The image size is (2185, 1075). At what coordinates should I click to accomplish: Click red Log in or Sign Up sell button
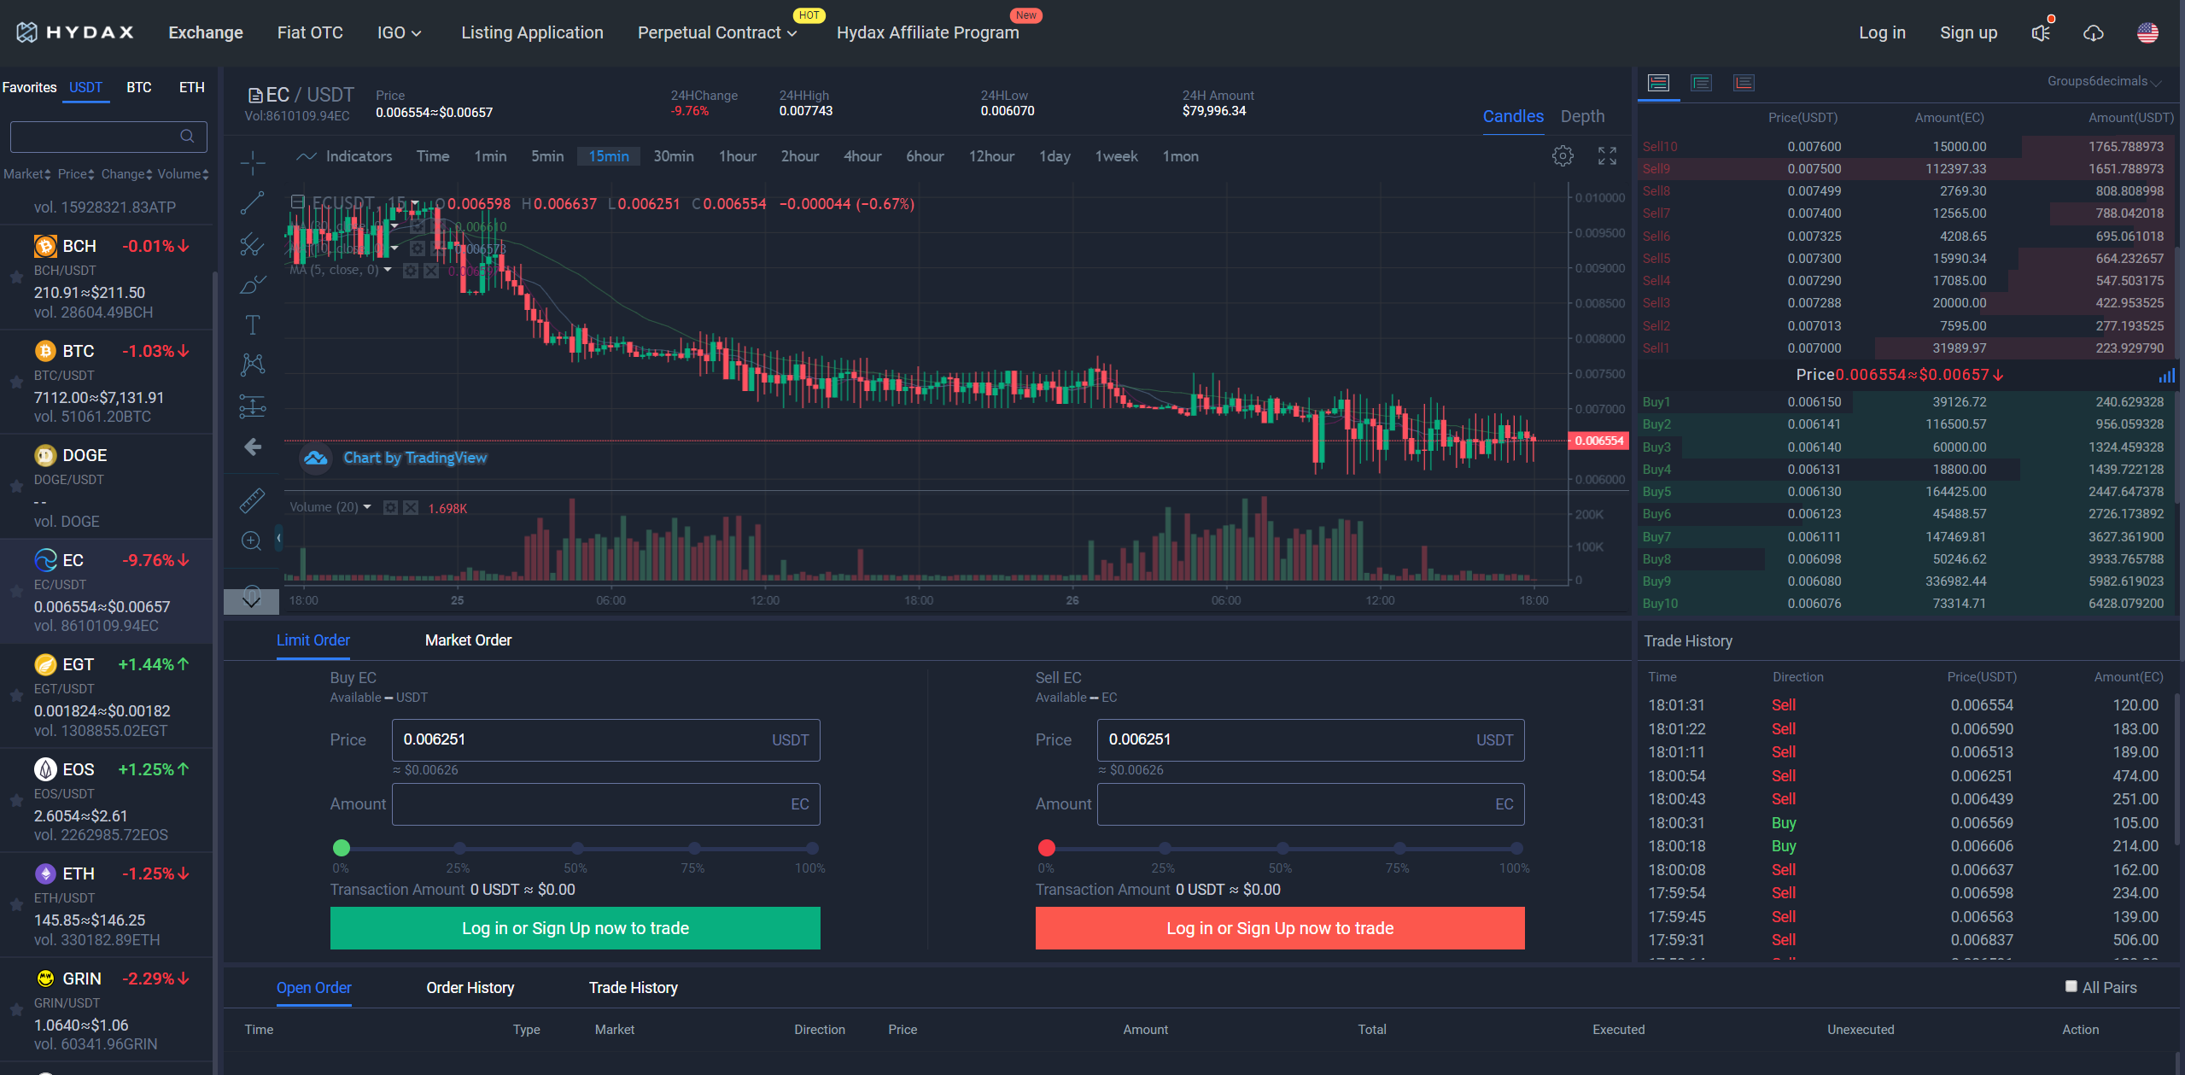(1280, 928)
